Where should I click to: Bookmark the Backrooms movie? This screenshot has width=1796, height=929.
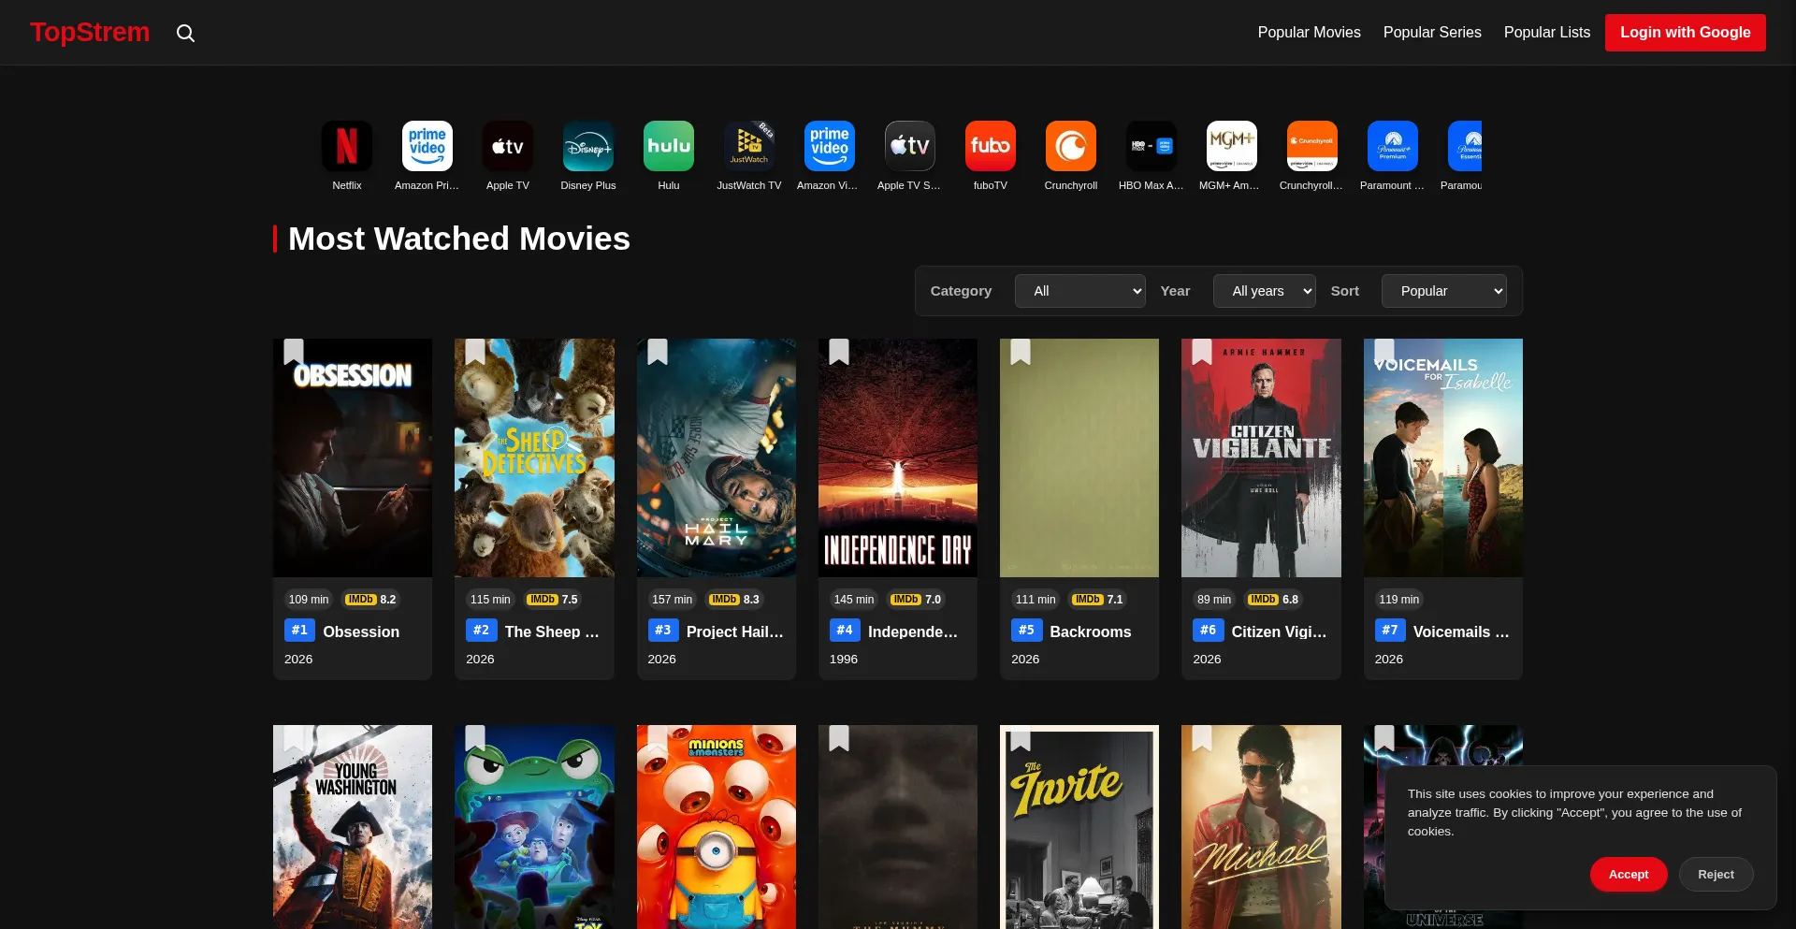pos(1021,352)
